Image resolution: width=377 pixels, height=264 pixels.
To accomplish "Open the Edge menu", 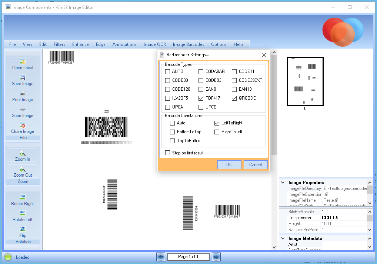I will [x=100, y=44].
